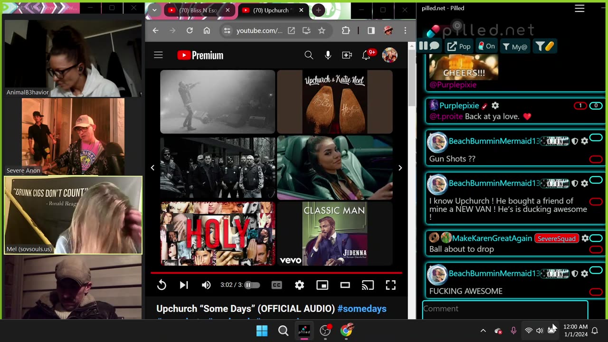The image size is (608, 342).
Task: Open the Chrome extensions puzzle icon
Action: click(346, 30)
